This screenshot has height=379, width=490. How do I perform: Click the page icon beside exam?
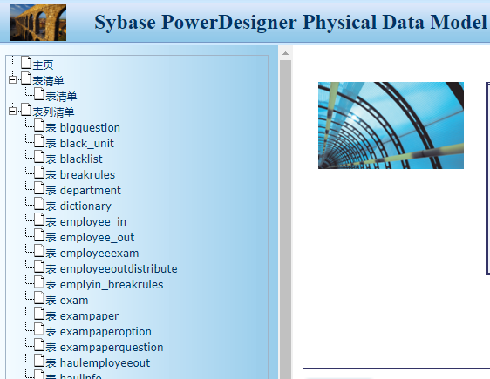coord(39,298)
